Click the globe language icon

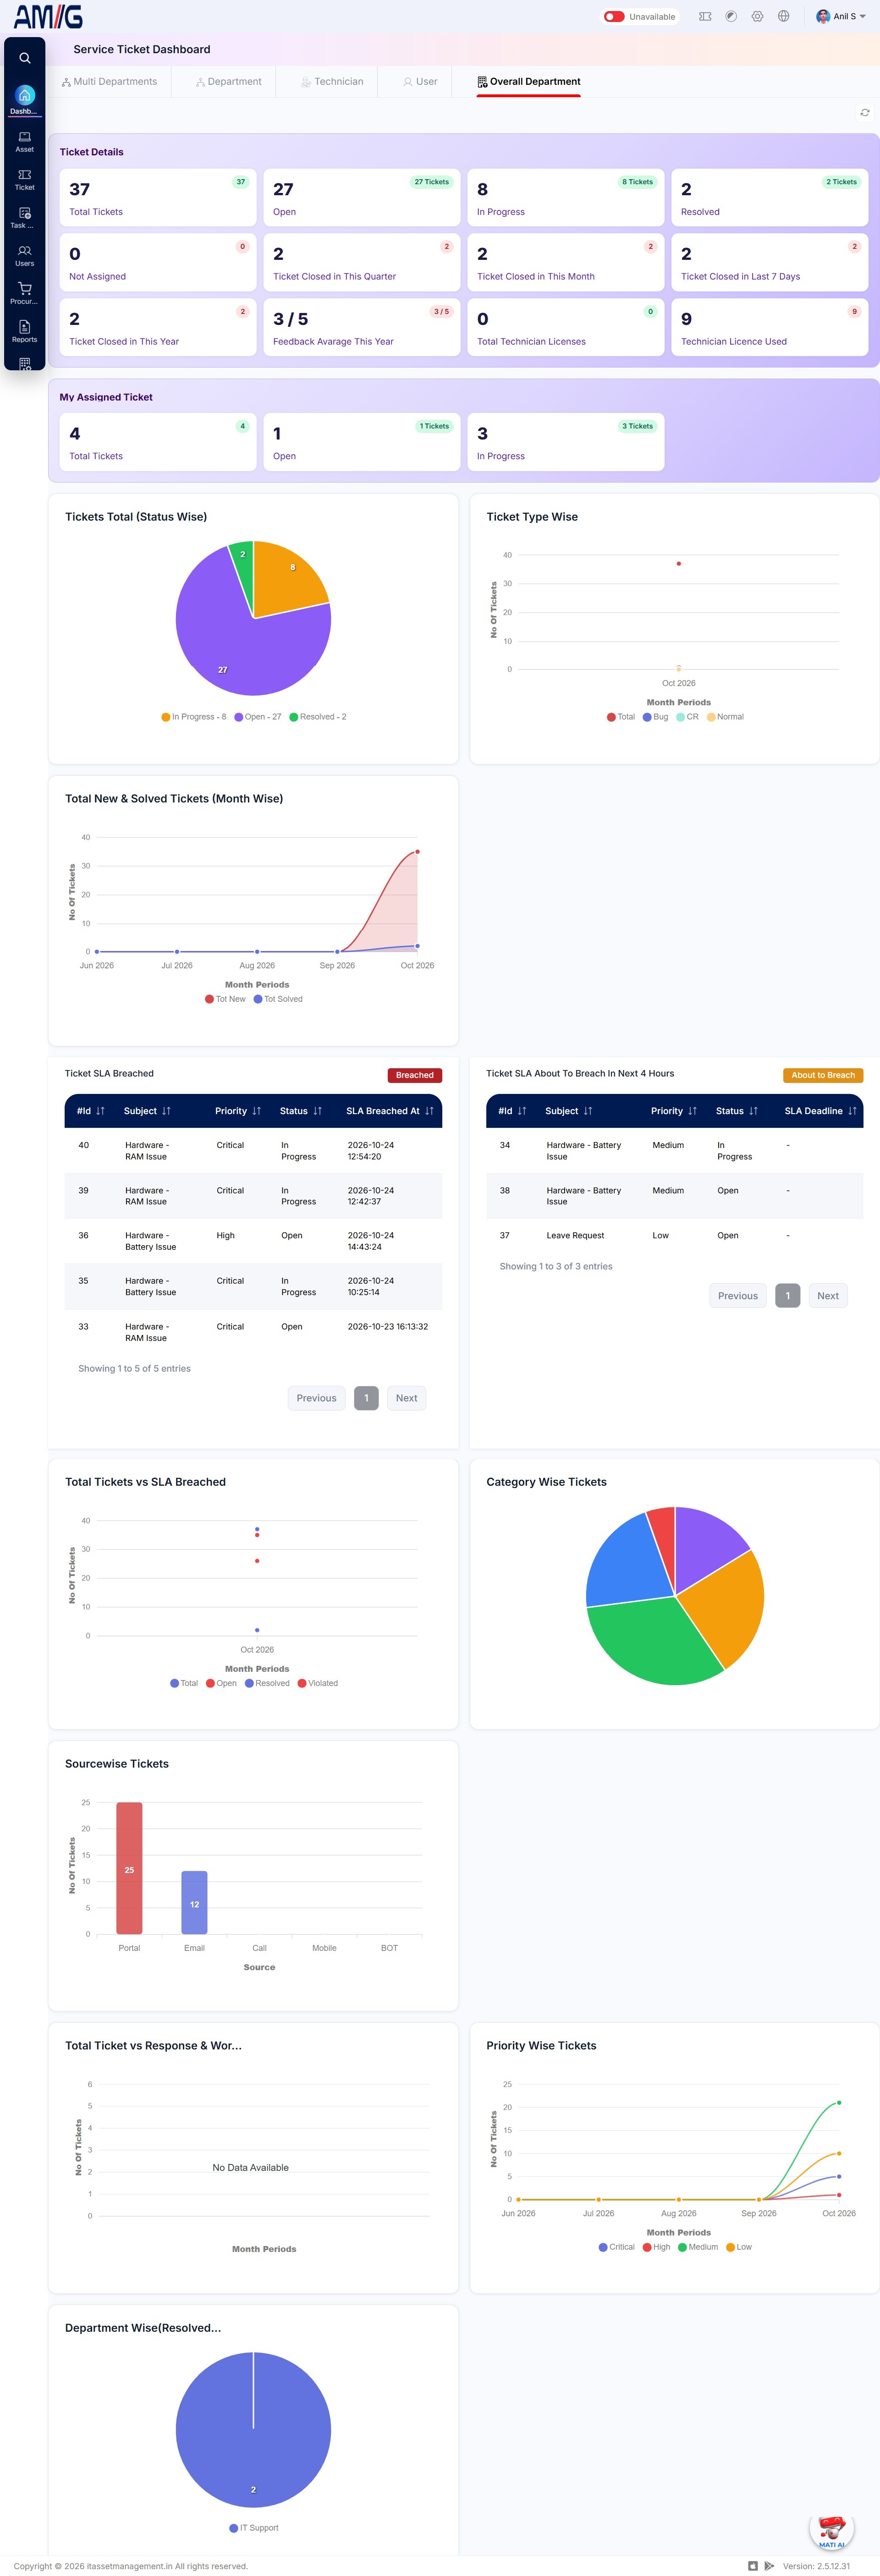click(x=783, y=16)
